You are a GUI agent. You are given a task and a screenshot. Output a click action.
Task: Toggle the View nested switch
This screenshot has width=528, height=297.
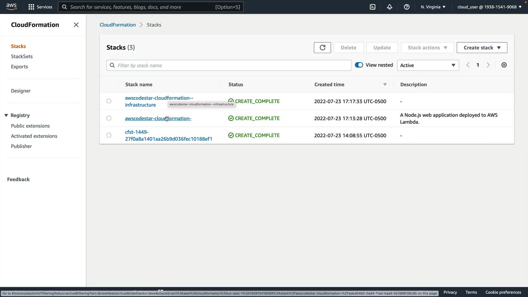359,65
